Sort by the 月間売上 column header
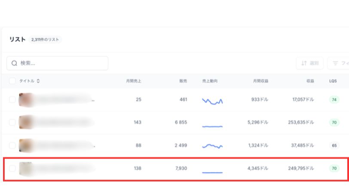This screenshot has height=196, width=349. tap(133, 81)
